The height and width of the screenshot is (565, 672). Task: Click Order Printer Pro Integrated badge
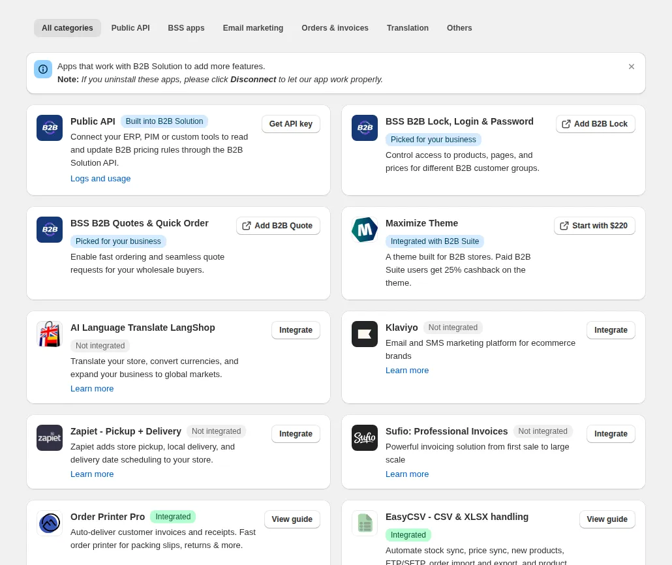click(x=173, y=517)
